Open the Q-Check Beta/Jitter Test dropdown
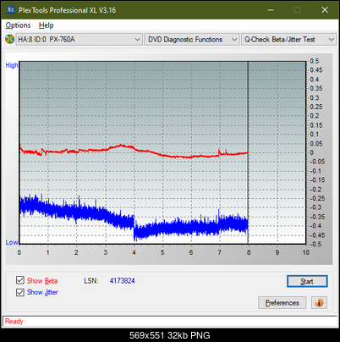 click(289, 40)
